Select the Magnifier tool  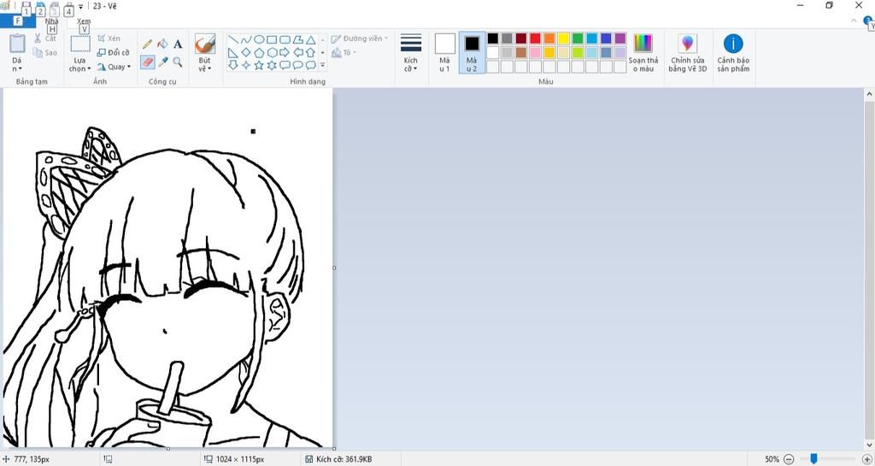pos(178,62)
